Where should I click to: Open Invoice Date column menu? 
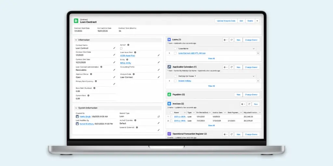tap(225, 113)
